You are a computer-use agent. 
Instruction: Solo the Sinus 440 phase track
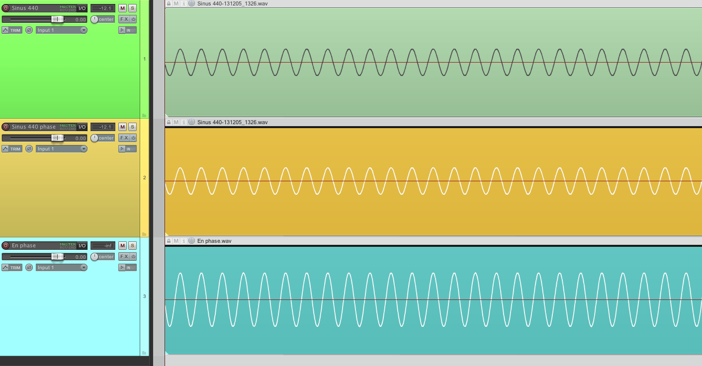[x=132, y=127]
